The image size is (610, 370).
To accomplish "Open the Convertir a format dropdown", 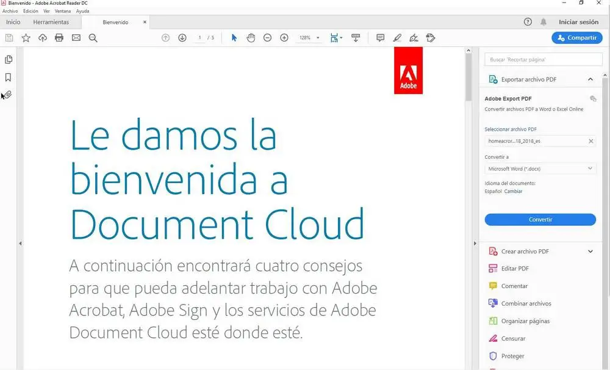I will (540, 169).
